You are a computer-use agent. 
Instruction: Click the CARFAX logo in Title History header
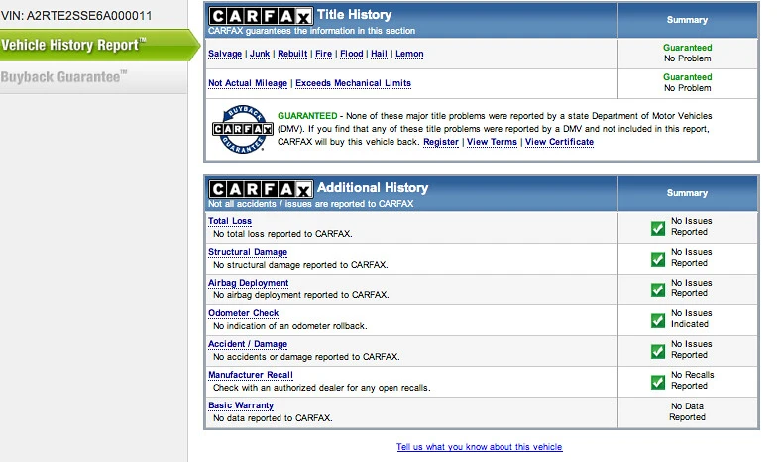coord(261,16)
